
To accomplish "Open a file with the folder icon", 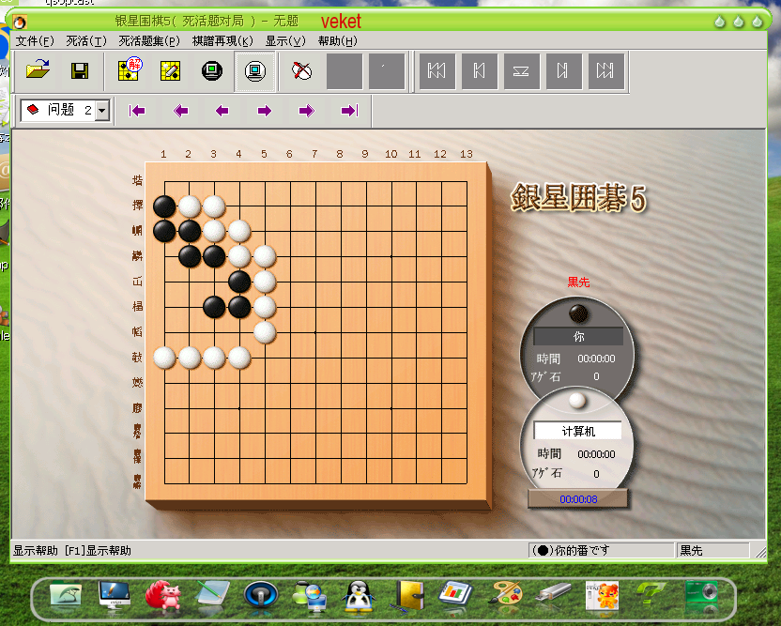I will [x=38, y=70].
